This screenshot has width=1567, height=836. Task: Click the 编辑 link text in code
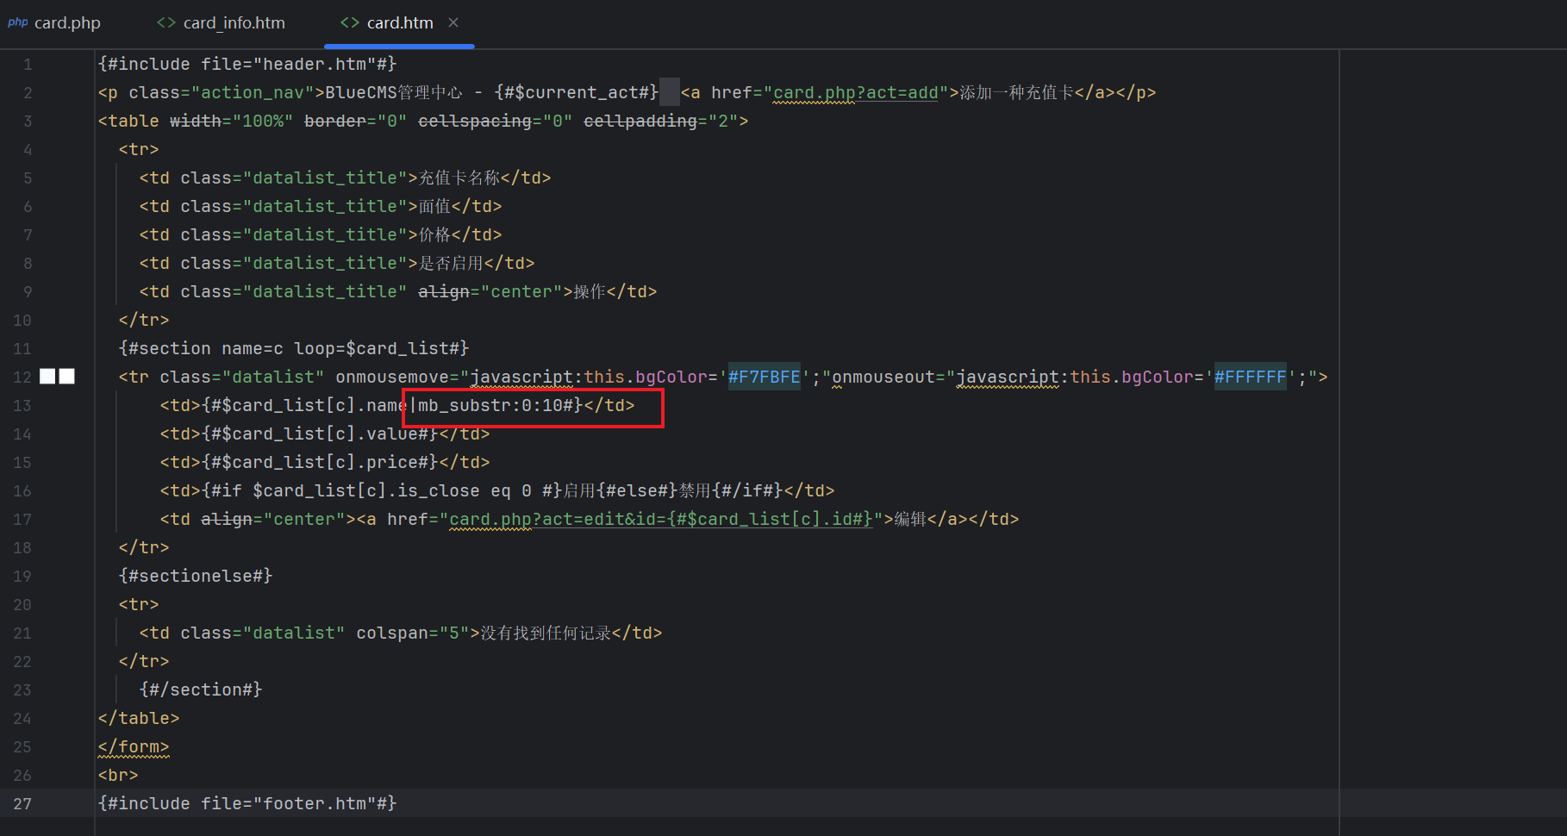tap(911, 519)
